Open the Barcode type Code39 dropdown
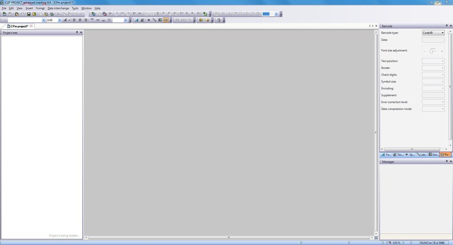The image size is (453, 245). click(433, 33)
